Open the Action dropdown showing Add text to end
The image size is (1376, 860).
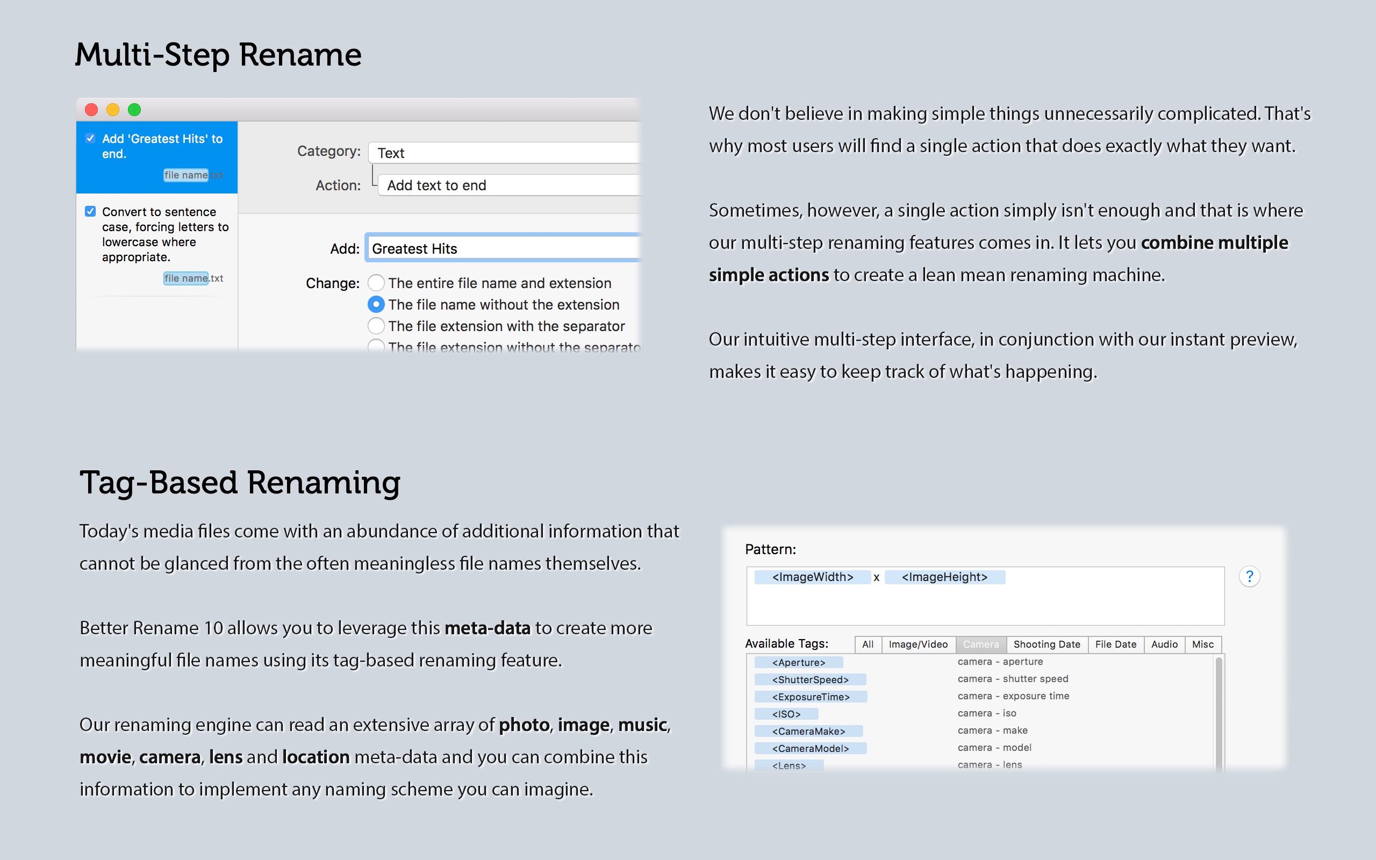coord(509,185)
